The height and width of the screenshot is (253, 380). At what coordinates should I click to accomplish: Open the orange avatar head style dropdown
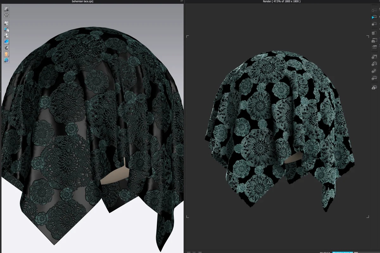click(6, 54)
